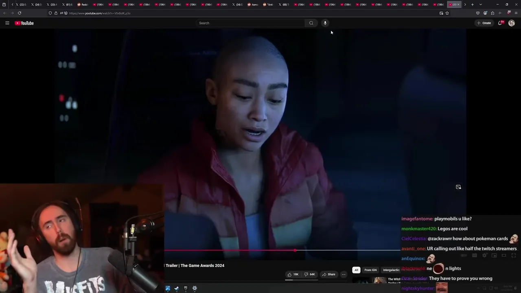Open Firefox account icon in toolbar
521x293 pixels.
(485, 13)
